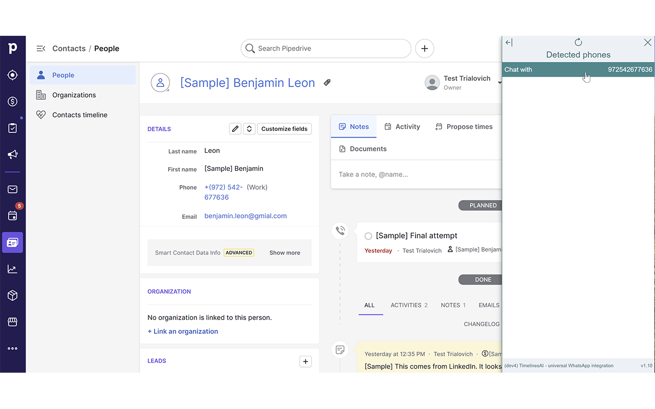Open the Activities calendar with notification badge
Image resolution: width=655 pixels, height=409 pixels.
point(12,215)
